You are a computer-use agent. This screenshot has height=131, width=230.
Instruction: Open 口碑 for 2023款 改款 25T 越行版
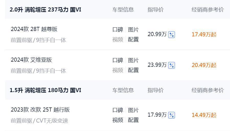(118, 110)
